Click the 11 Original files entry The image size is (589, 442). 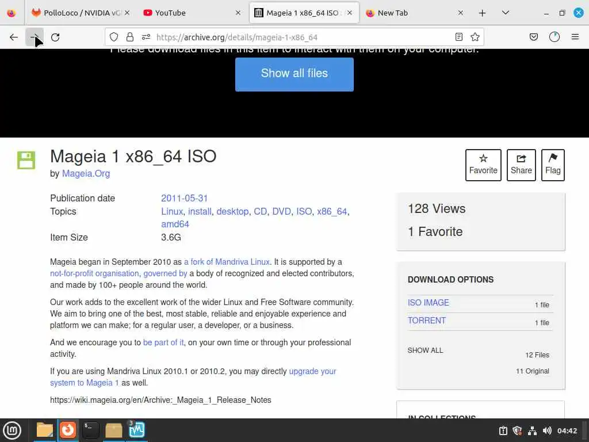532,371
